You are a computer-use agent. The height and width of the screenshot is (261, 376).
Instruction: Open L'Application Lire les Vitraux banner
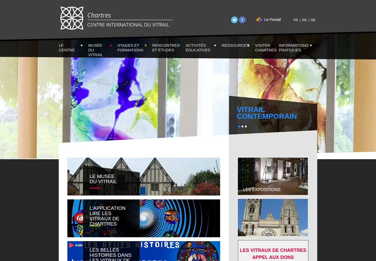pyautogui.click(x=144, y=218)
